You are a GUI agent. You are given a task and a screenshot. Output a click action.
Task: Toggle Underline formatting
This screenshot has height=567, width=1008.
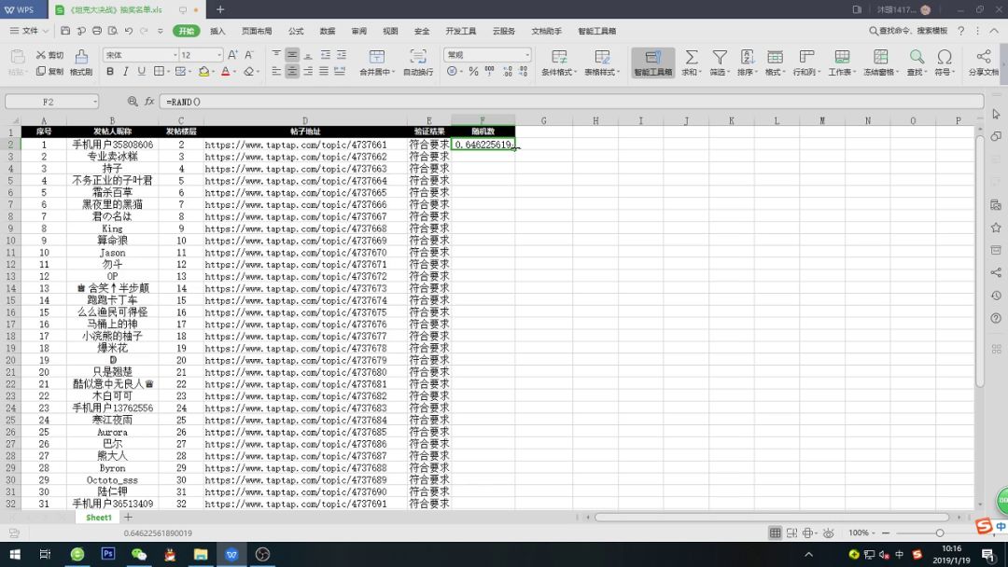pyautogui.click(x=141, y=71)
